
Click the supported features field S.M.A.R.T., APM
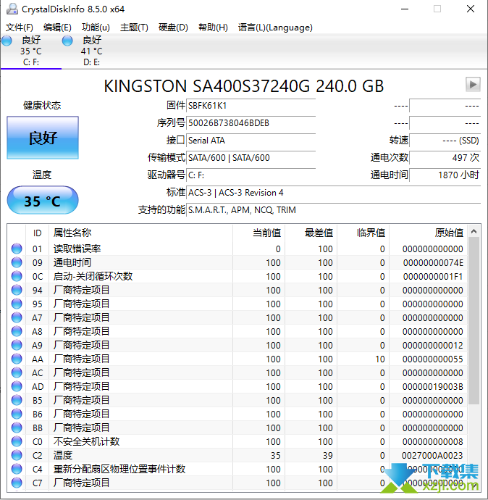point(333,210)
